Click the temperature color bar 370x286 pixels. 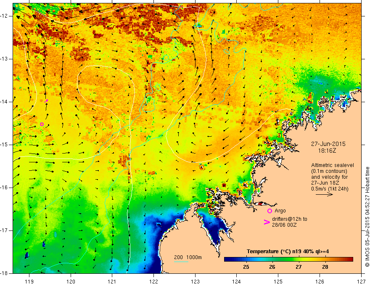pyautogui.click(x=288, y=260)
